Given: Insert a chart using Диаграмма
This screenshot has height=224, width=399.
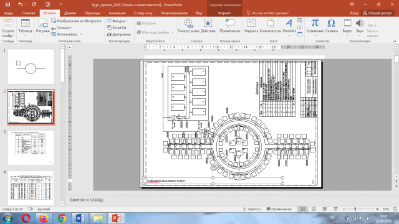Looking at the screenshot, I should [119, 34].
